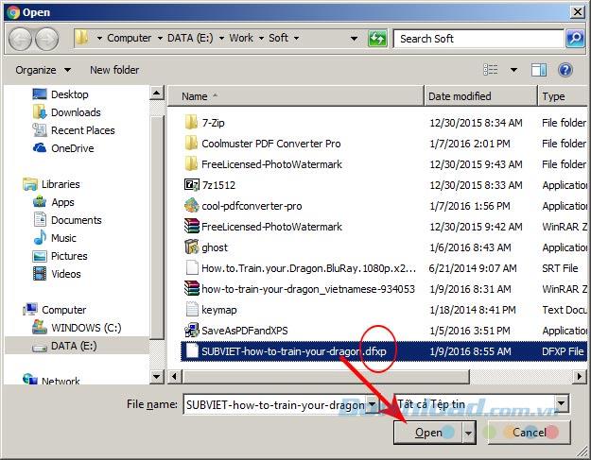This screenshot has width=591, height=460.
Task: Open the help question mark icon
Action: coord(565,70)
